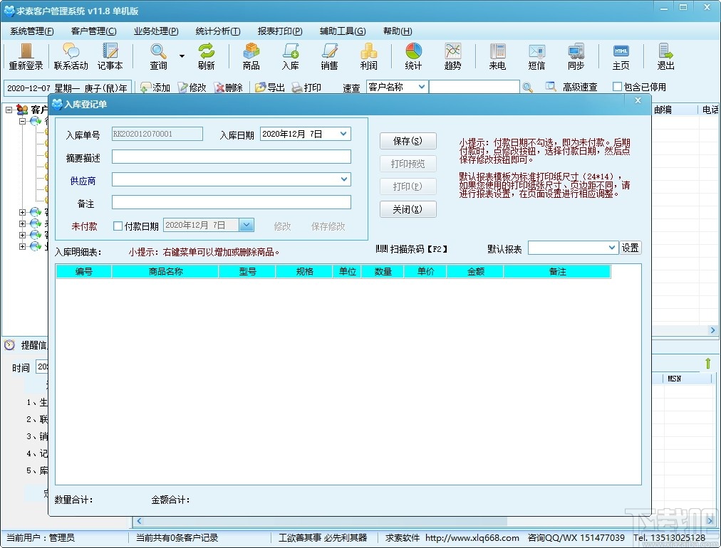Open the 主页 homepage icon
This screenshot has height=548, width=721.
(621, 56)
